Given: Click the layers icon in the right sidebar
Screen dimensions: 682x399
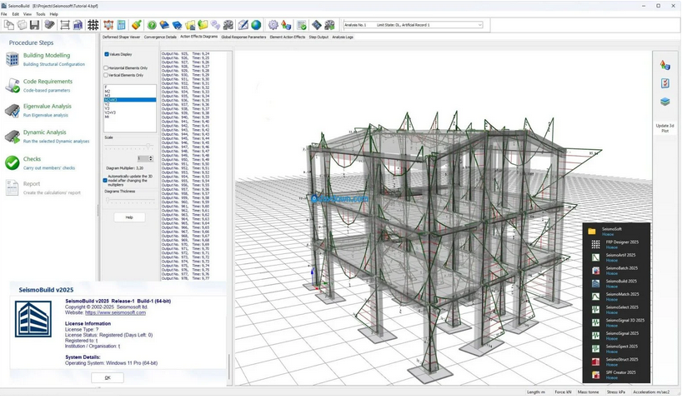Looking at the screenshot, I should [664, 102].
